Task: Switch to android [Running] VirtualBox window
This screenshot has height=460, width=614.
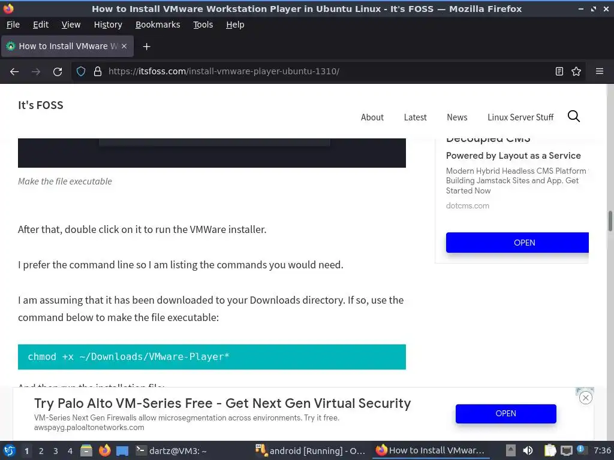Action: click(310, 450)
